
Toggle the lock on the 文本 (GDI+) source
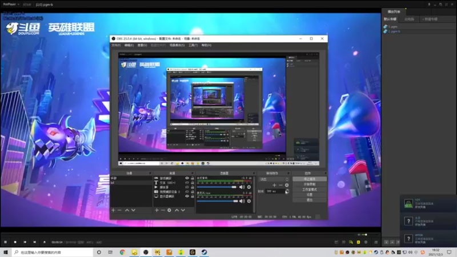193,183
